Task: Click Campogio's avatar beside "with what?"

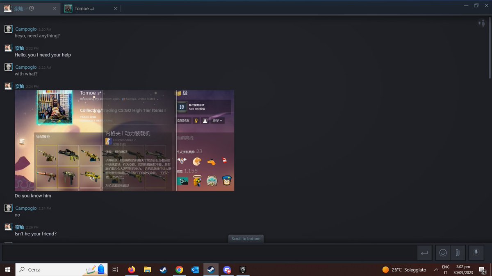Action: click(8, 67)
